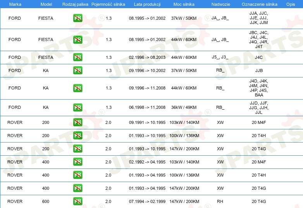
Task: Click the J5_, J3_ body cell
Action: tap(220, 57)
